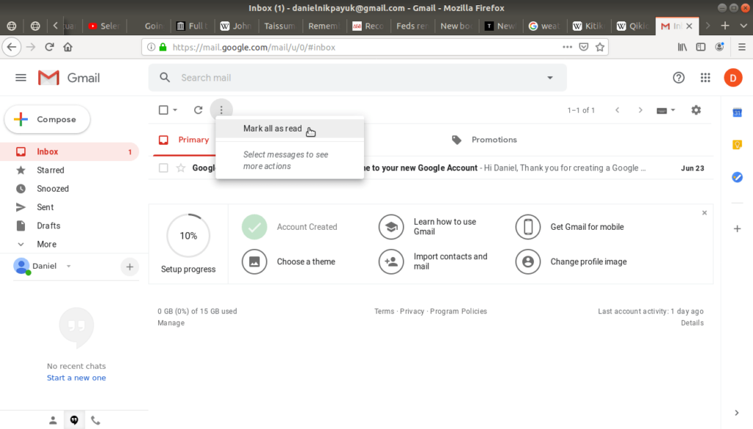Viewport: 753px width, 429px height.
Task: Open the Manage storage link
Action: point(171,323)
